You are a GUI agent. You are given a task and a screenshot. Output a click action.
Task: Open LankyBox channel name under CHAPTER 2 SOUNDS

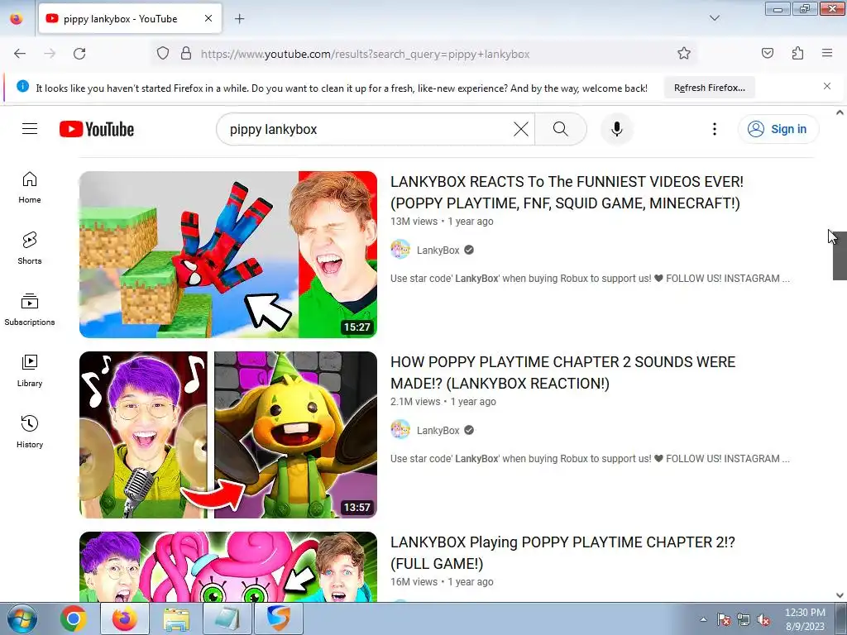pos(438,430)
